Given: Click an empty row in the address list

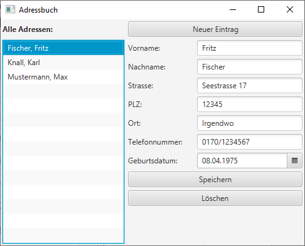Looking at the screenshot, I should click(63, 91).
